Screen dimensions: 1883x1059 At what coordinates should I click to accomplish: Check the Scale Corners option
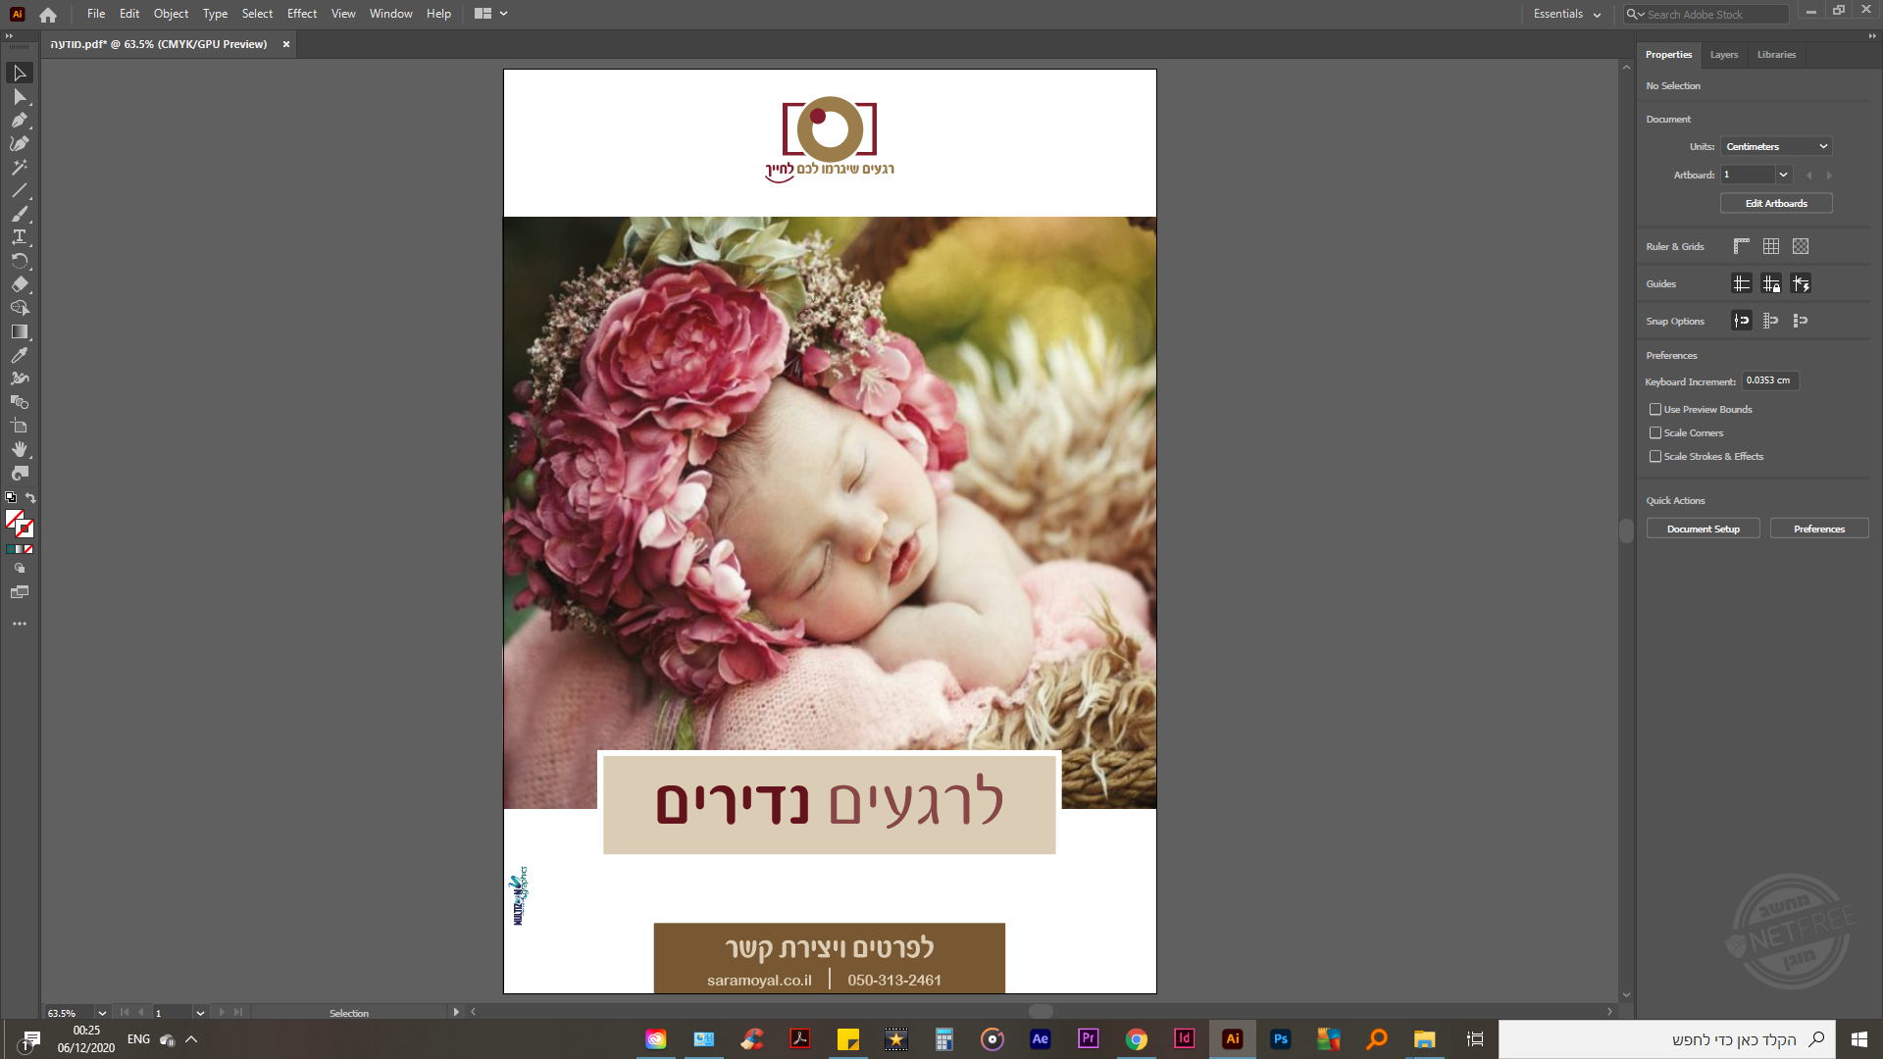click(x=1655, y=432)
